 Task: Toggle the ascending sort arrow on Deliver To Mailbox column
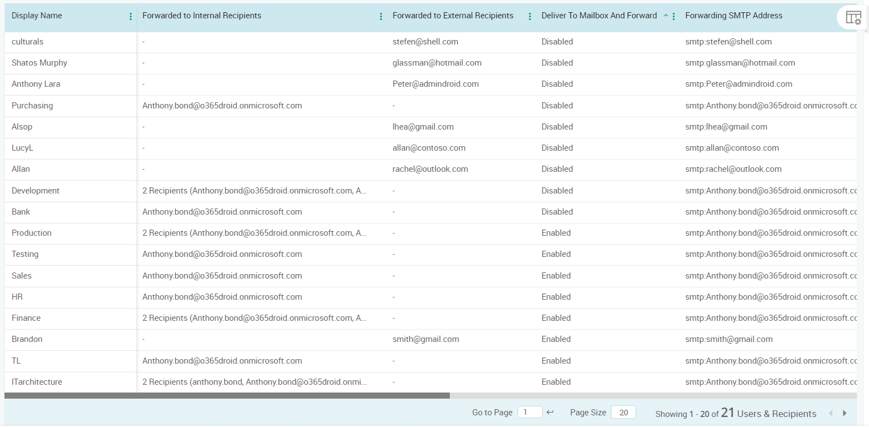(x=666, y=16)
